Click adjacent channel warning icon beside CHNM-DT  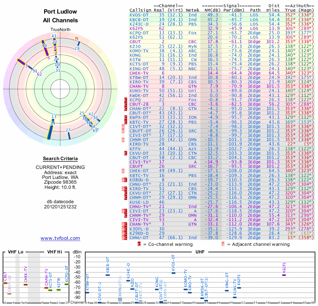pos(123,140)
